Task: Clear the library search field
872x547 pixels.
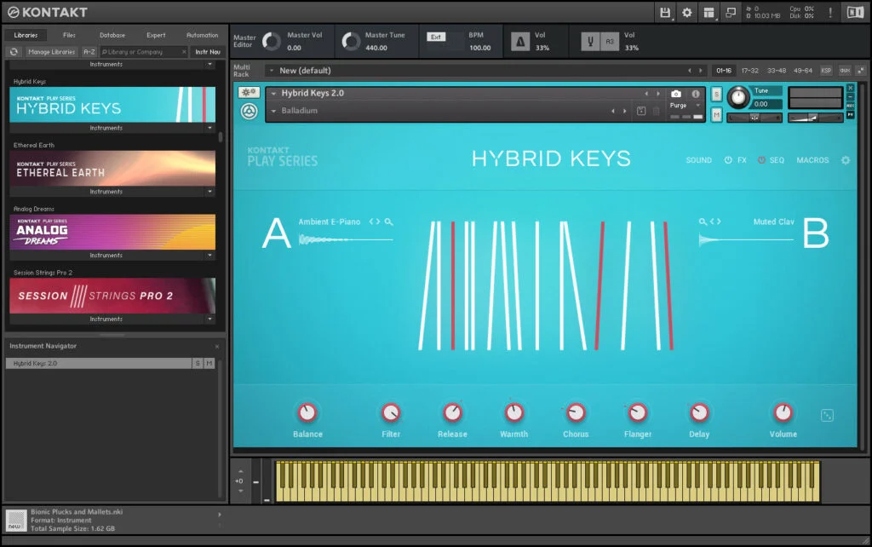Action: tap(184, 52)
